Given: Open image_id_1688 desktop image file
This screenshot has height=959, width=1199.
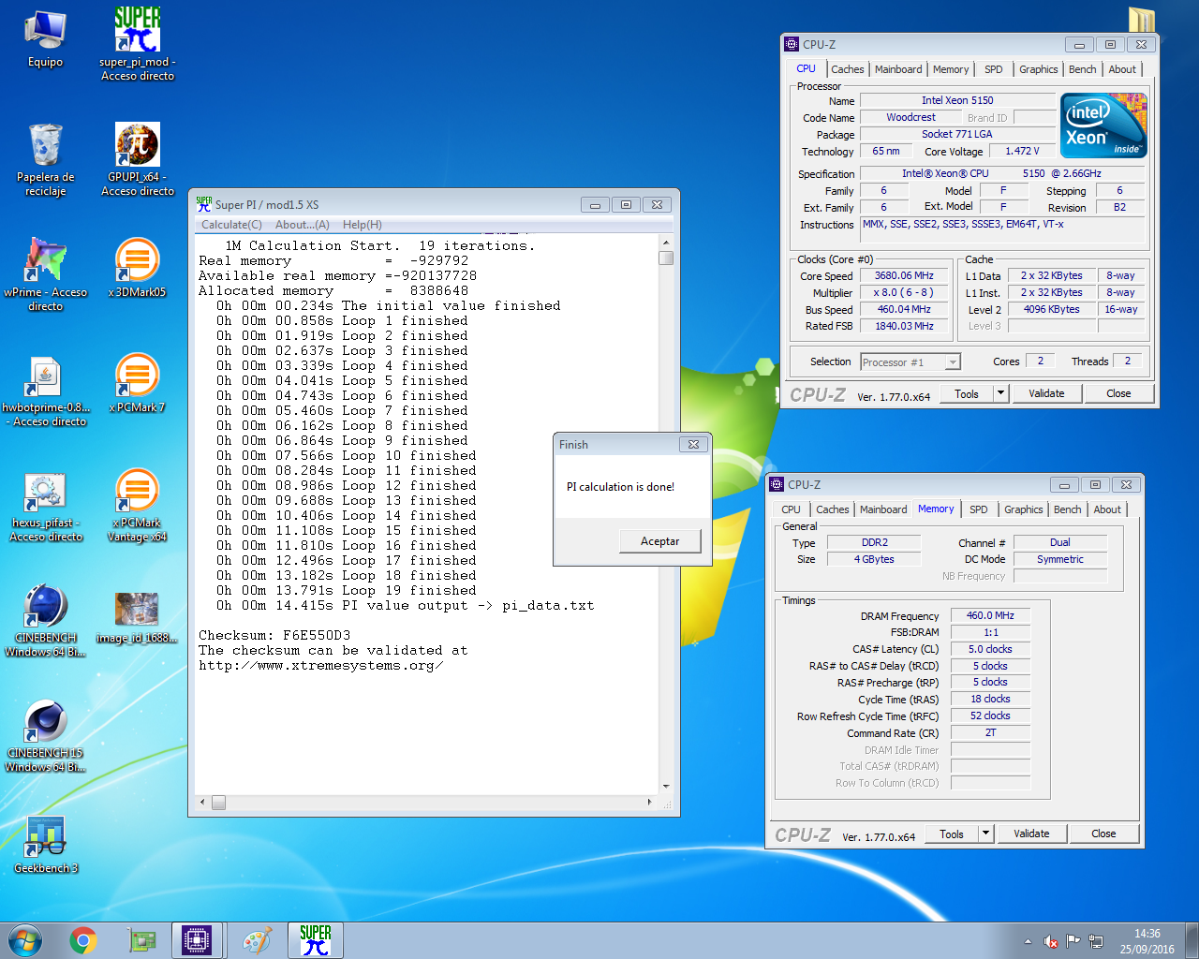Looking at the screenshot, I should click(138, 616).
